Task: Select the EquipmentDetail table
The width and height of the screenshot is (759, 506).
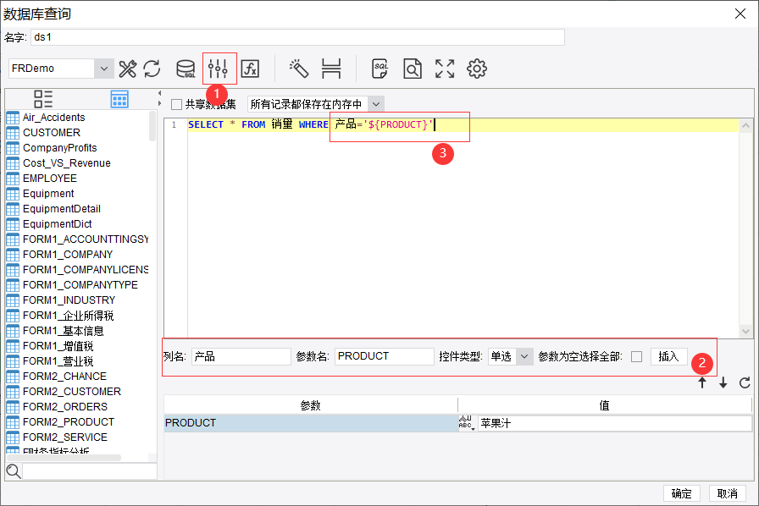Action: click(x=62, y=209)
